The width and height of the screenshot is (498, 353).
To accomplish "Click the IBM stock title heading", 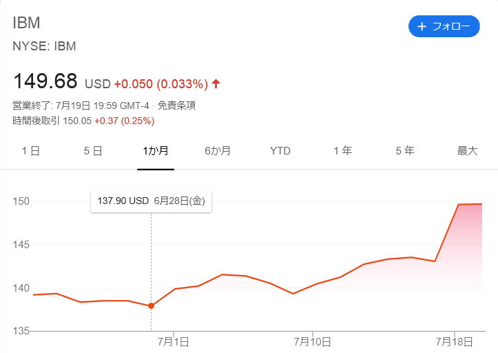I will [27, 22].
